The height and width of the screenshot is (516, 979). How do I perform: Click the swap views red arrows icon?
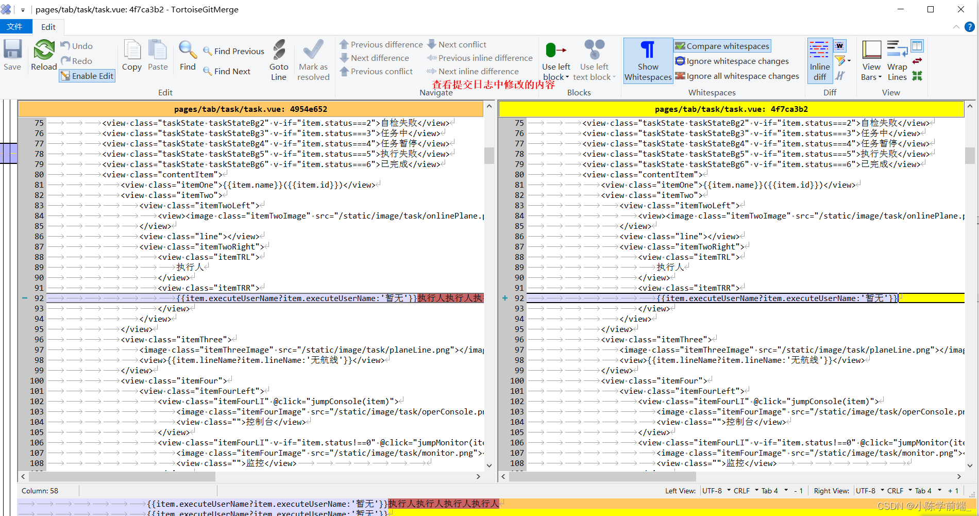[x=917, y=61]
